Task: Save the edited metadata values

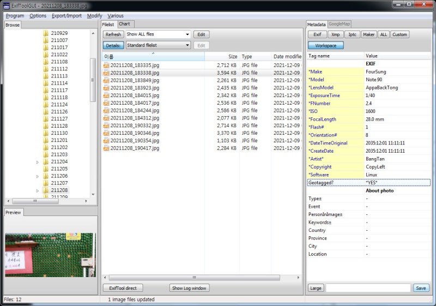Action: (421, 288)
